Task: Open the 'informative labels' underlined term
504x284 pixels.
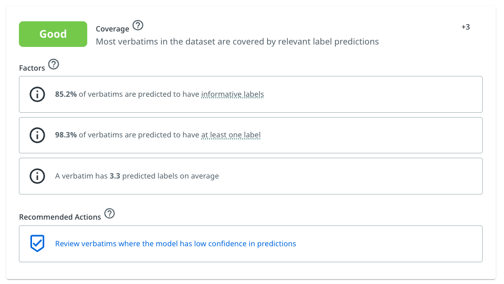Action: (x=233, y=94)
